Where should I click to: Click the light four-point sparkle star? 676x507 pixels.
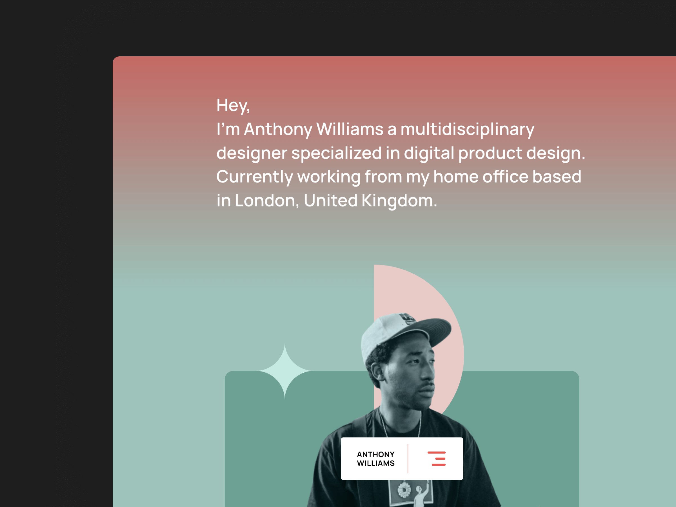coord(285,370)
